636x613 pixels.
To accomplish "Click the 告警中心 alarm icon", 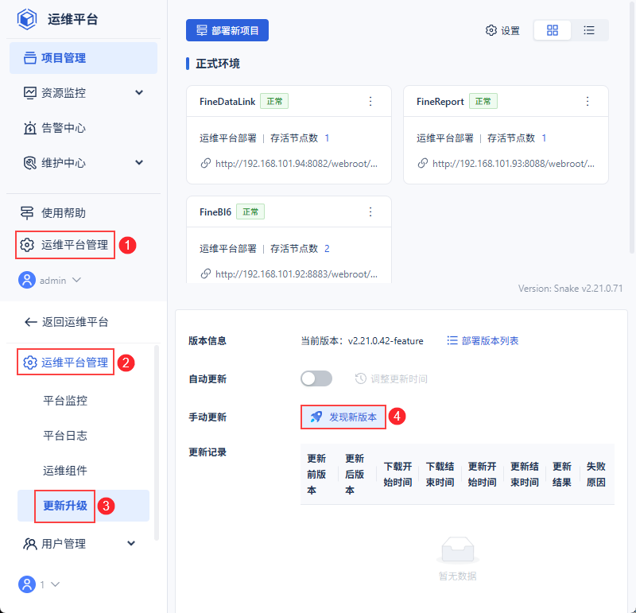I will point(29,128).
